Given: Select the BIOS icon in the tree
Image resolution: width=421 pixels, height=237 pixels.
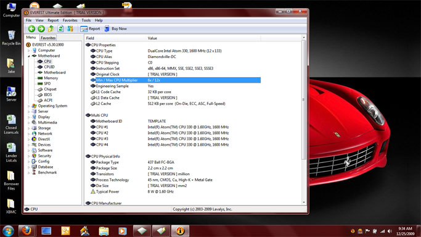Looking at the screenshot, I should click(40, 95).
